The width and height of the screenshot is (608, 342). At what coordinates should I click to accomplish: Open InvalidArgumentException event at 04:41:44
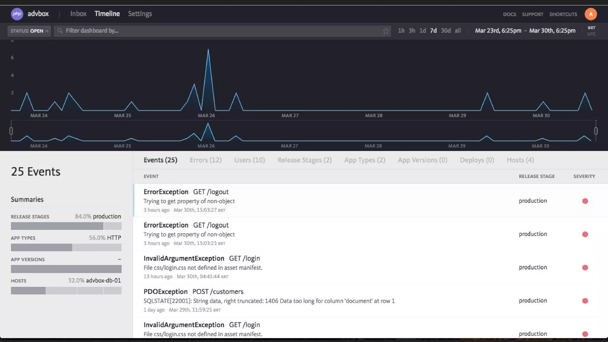pyautogui.click(x=370, y=267)
